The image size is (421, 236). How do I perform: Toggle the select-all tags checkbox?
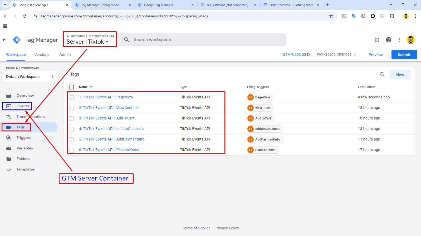71,87
